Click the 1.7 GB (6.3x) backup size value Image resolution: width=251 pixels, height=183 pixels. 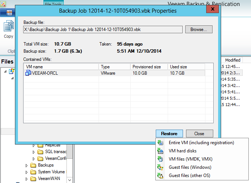point(68,51)
